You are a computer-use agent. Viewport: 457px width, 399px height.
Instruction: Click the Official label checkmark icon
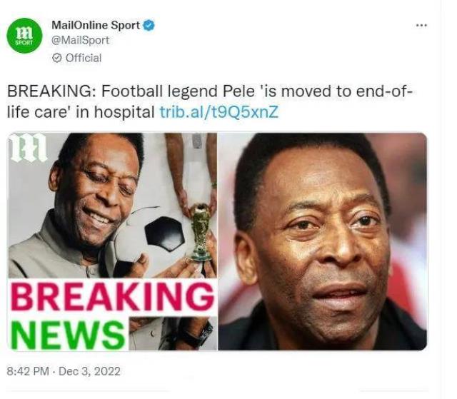tap(57, 58)
